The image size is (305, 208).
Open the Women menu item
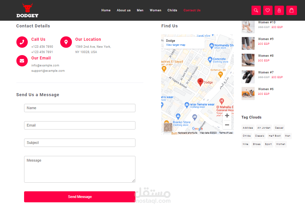[x=156, y=10]
